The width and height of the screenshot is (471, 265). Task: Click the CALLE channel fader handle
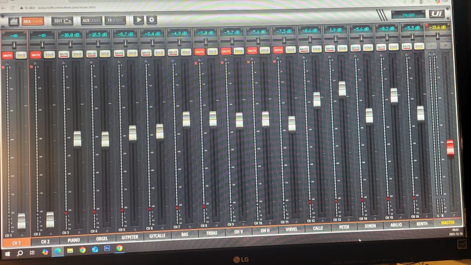pyautogui.click(x=316, y=100)
